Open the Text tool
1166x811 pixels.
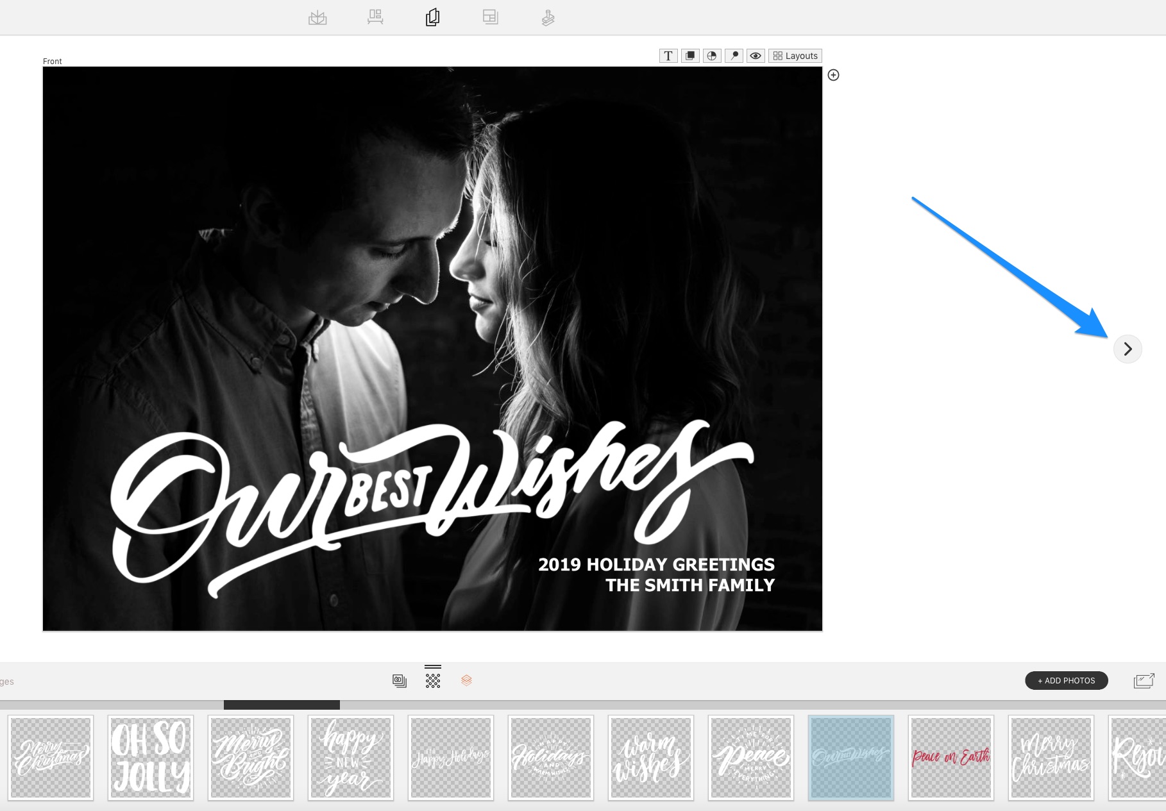668,56
